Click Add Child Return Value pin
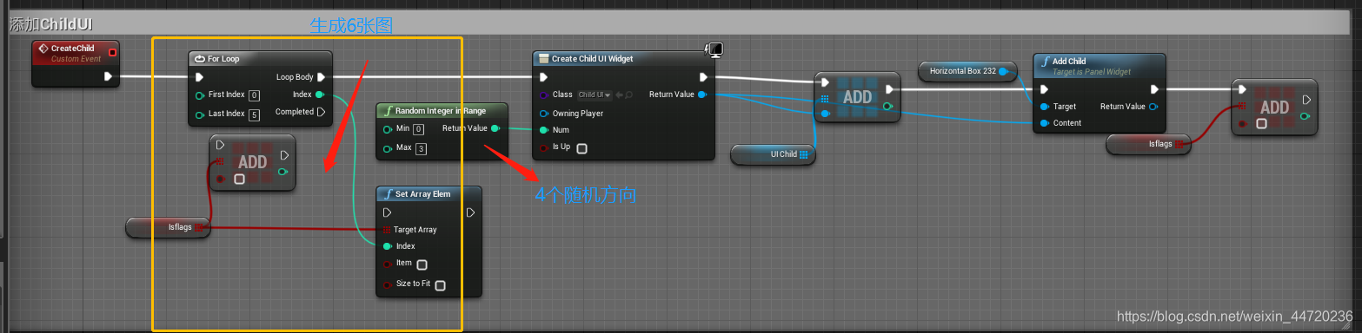 pyautogui.click(x=1153, y=106)
